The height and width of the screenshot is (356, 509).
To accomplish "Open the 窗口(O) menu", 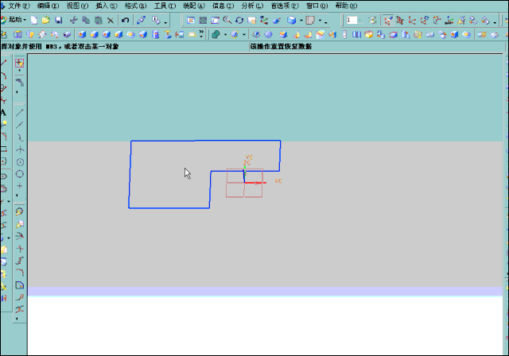I will 317,6.
